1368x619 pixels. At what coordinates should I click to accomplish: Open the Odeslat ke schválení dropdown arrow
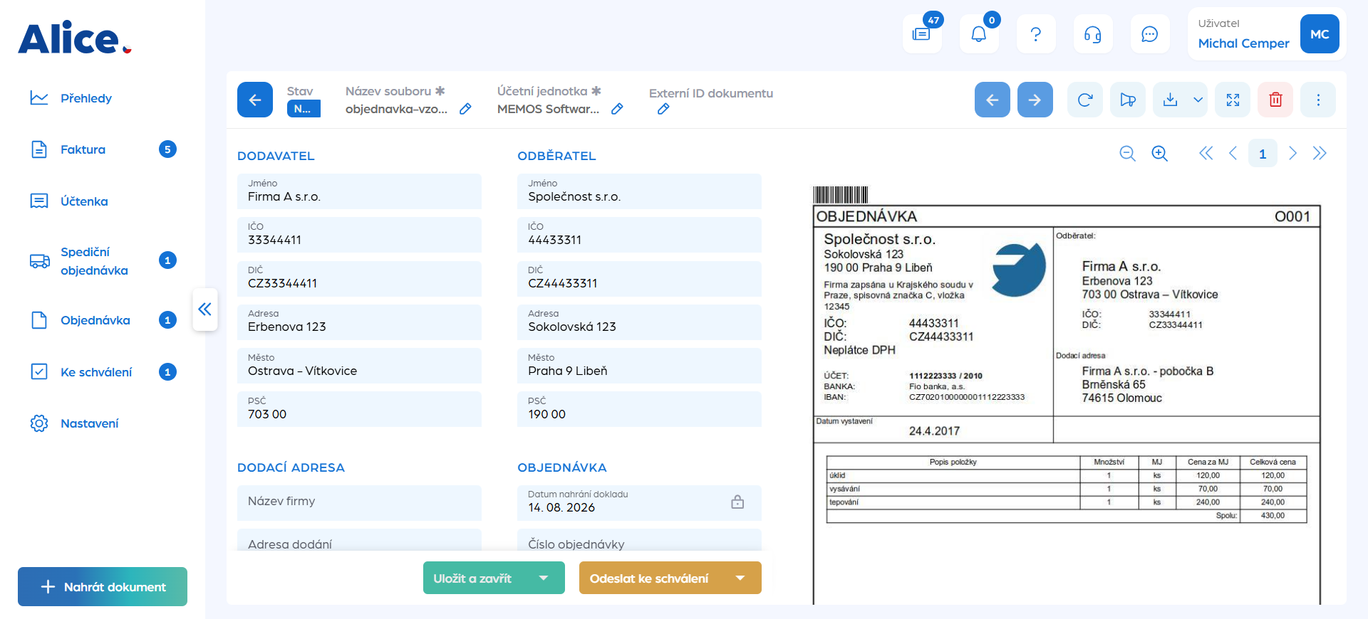point(740,578)
